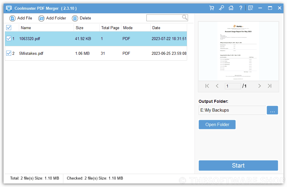Click the Add File label
The width and height of the screenshot is (287, 187).
tap(25, 18)
